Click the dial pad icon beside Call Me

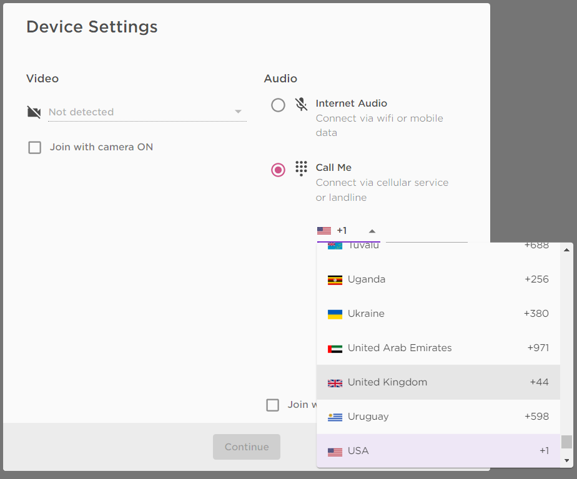[x=301, y=168]
